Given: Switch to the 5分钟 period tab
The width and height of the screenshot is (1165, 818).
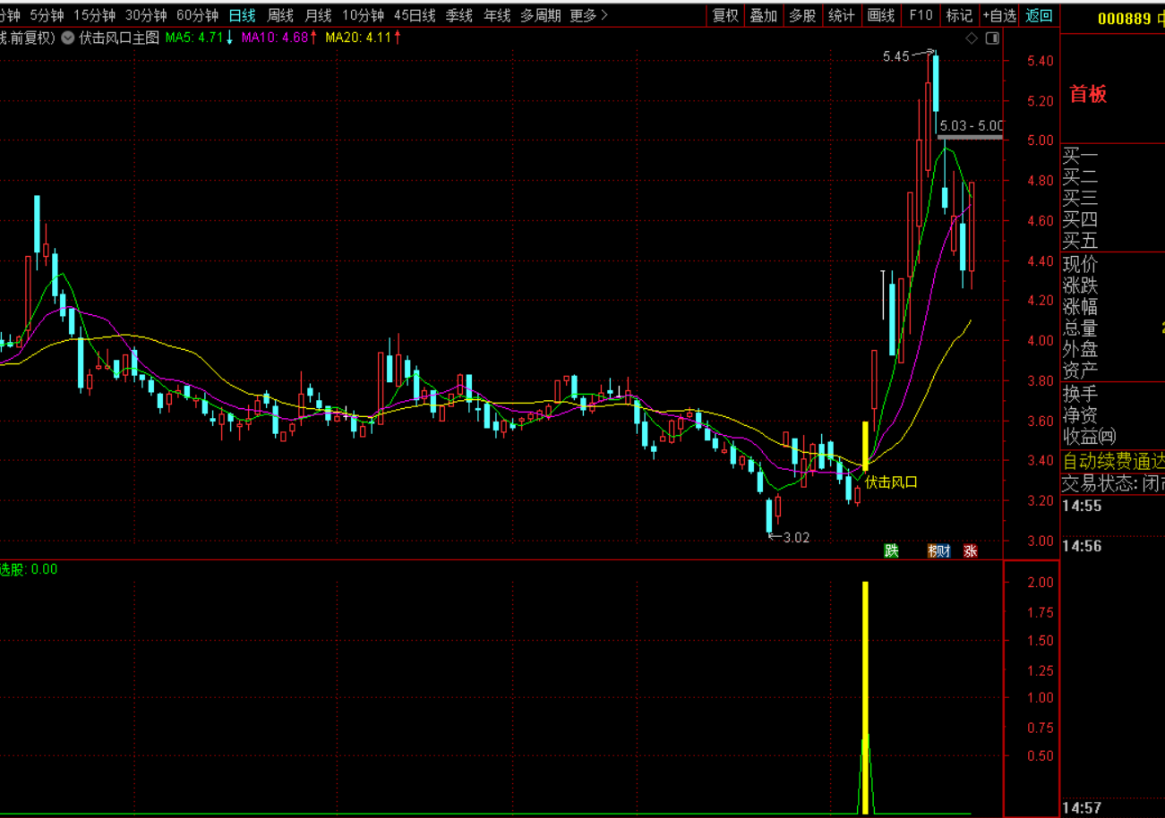Looking at the screenshot, I should coord(47,15).
